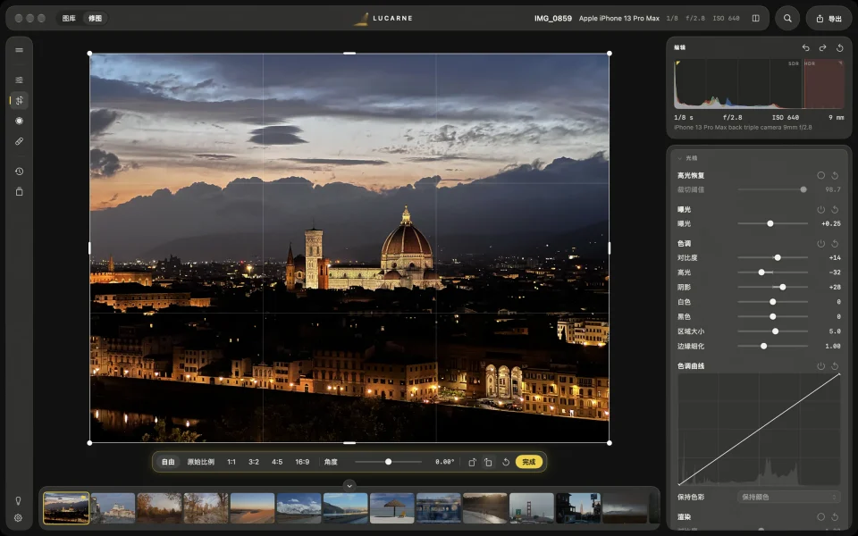858x536 pixels.
Task: Open settings gear at sidebar bottom
Action: pos(18,517)
